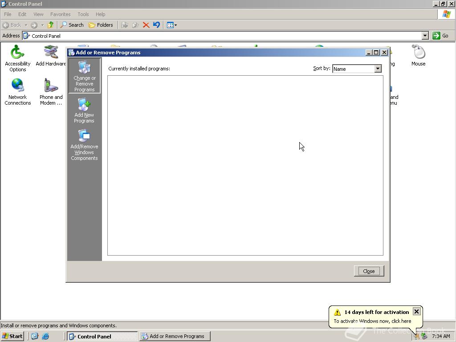Open the Tools menu
This screenshot has height=342, width=456.
pyautogui.click(x=83, y=14)
